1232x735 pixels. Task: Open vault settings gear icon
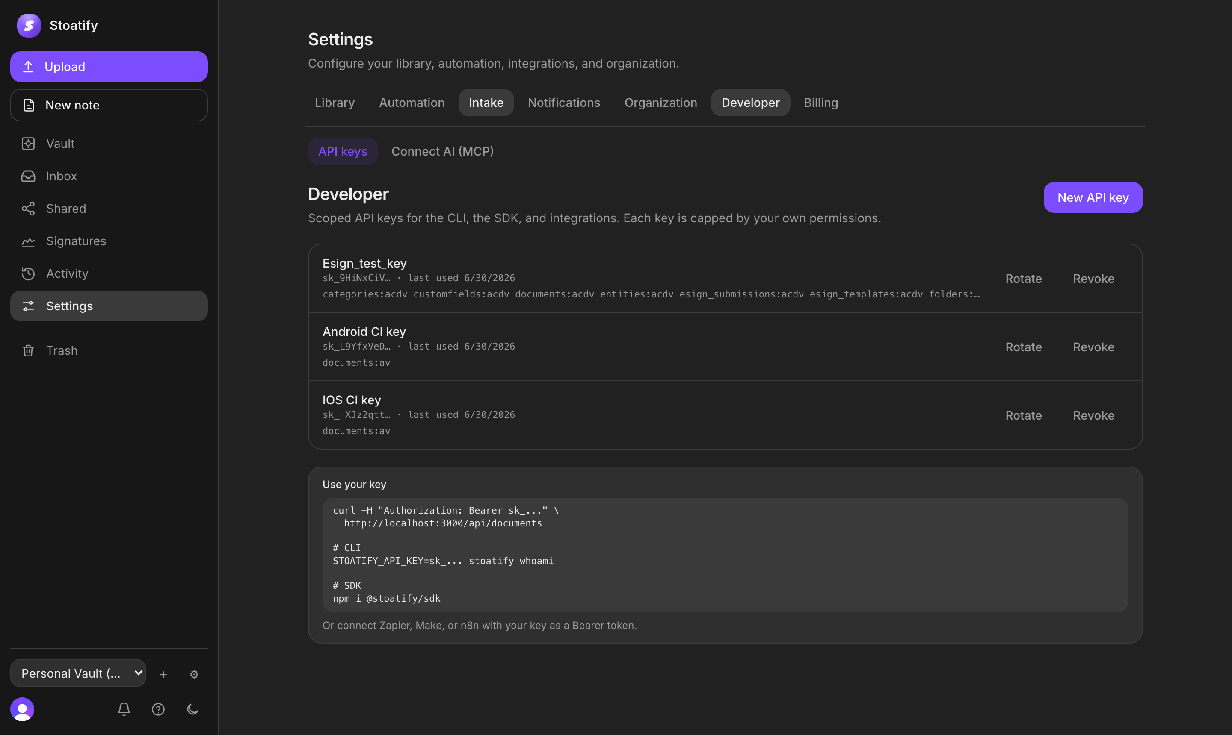[194, 674]
